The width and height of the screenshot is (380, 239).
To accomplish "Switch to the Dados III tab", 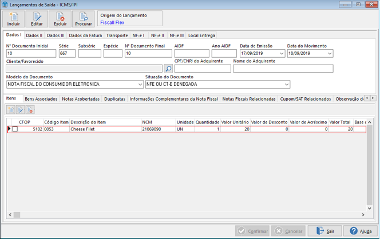I will (56, 35).
